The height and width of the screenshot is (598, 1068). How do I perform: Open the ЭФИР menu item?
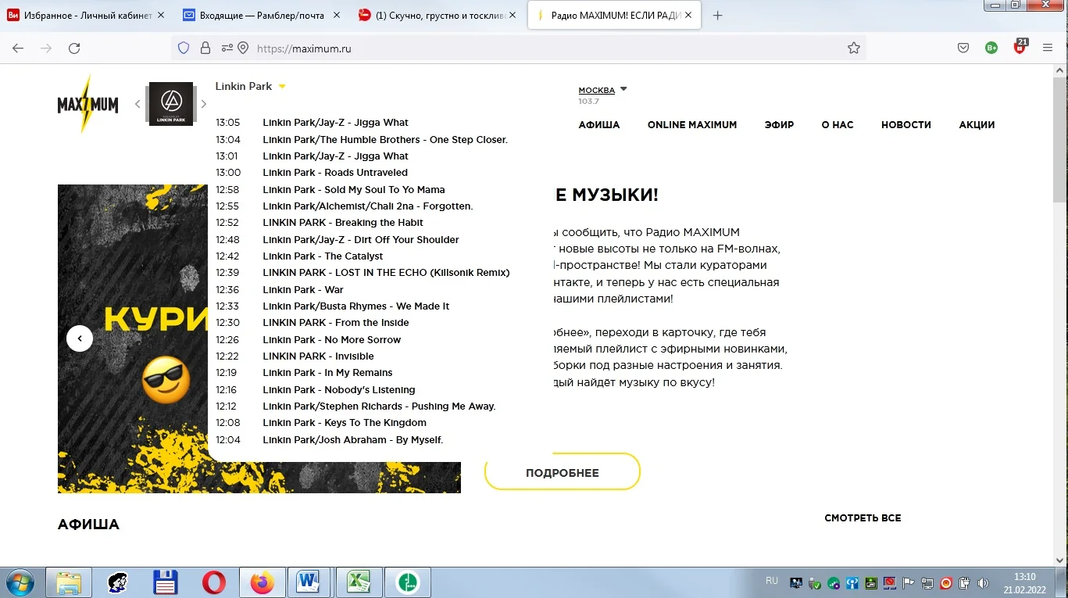click(779, 125)
